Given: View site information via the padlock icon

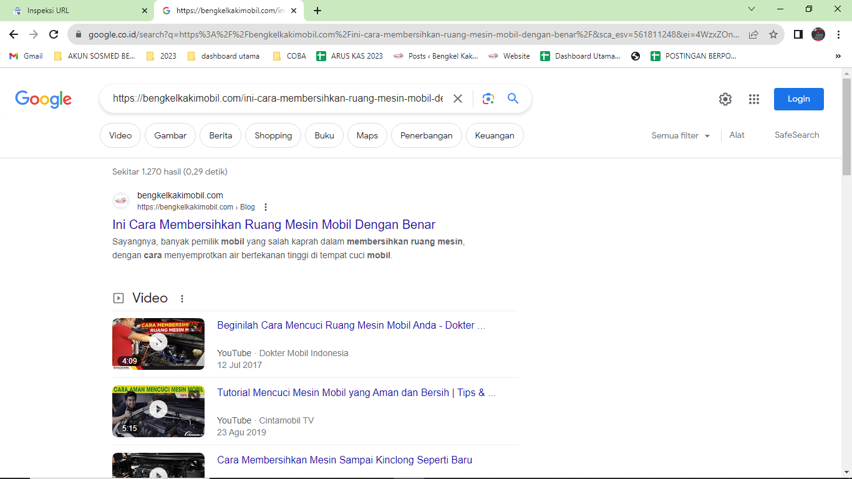Looking at the screenshot, I should point(79,35).
